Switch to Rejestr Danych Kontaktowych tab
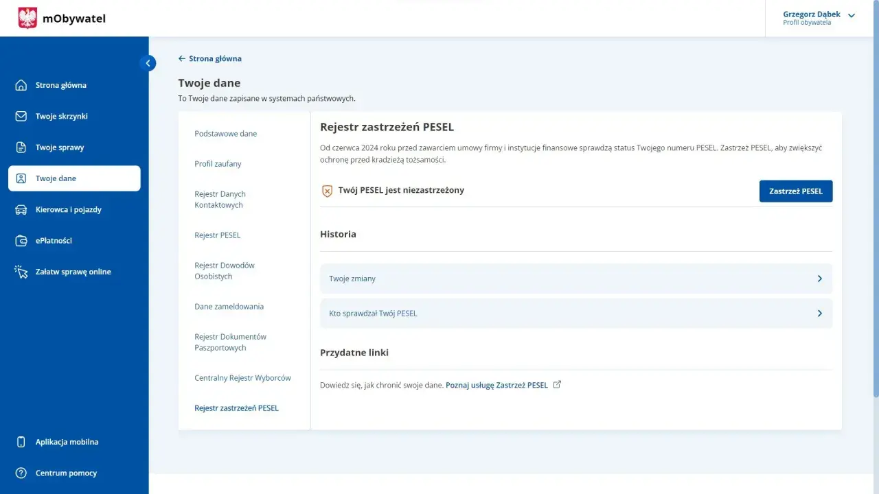The image size is (879, 494). point(220,200)
